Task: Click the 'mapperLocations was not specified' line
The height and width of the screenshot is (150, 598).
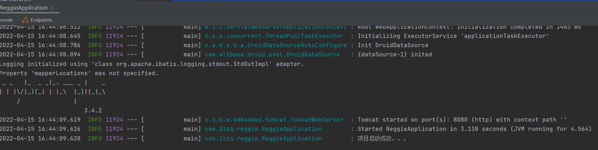Action: (79, 73)
